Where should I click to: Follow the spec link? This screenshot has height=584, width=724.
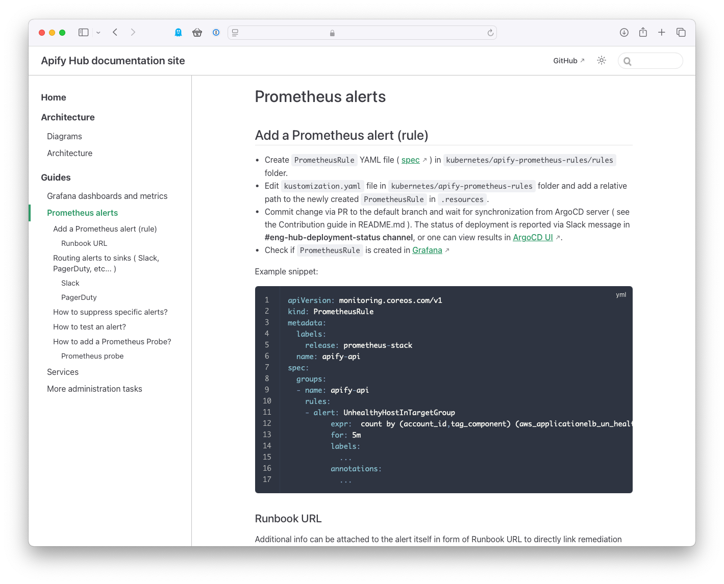[411, 160]
